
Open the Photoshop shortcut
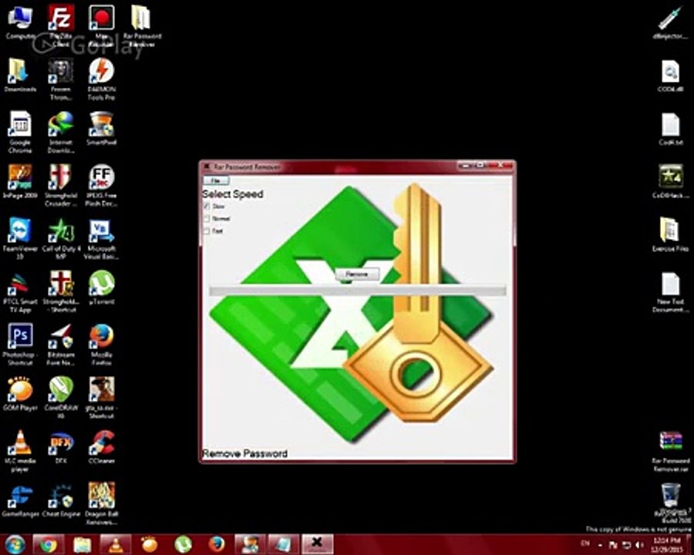[20, 345]
